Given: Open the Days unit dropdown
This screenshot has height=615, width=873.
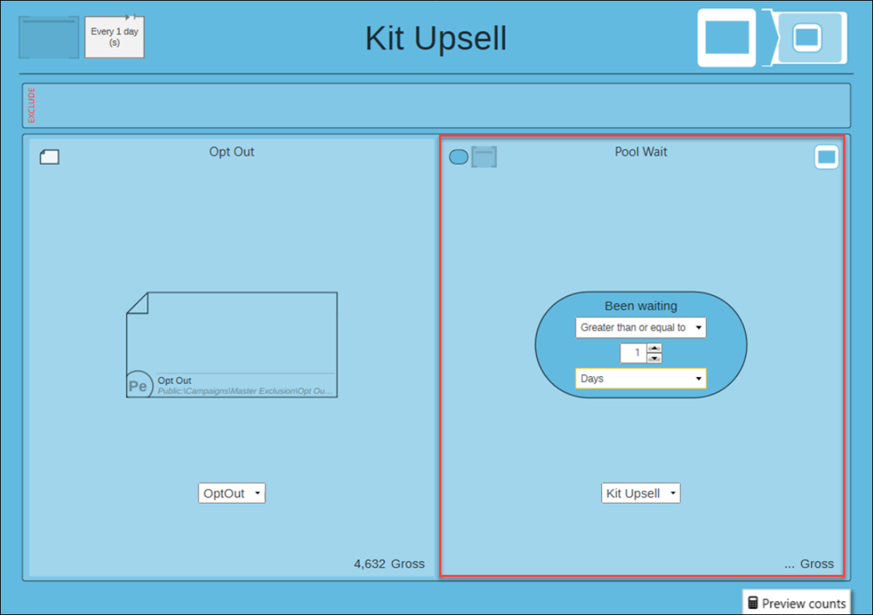Looking at the screenshot, I should [x=641, y=378].
